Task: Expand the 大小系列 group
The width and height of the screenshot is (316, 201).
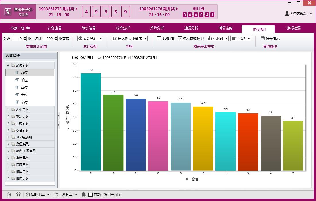Action: (8, 109)
